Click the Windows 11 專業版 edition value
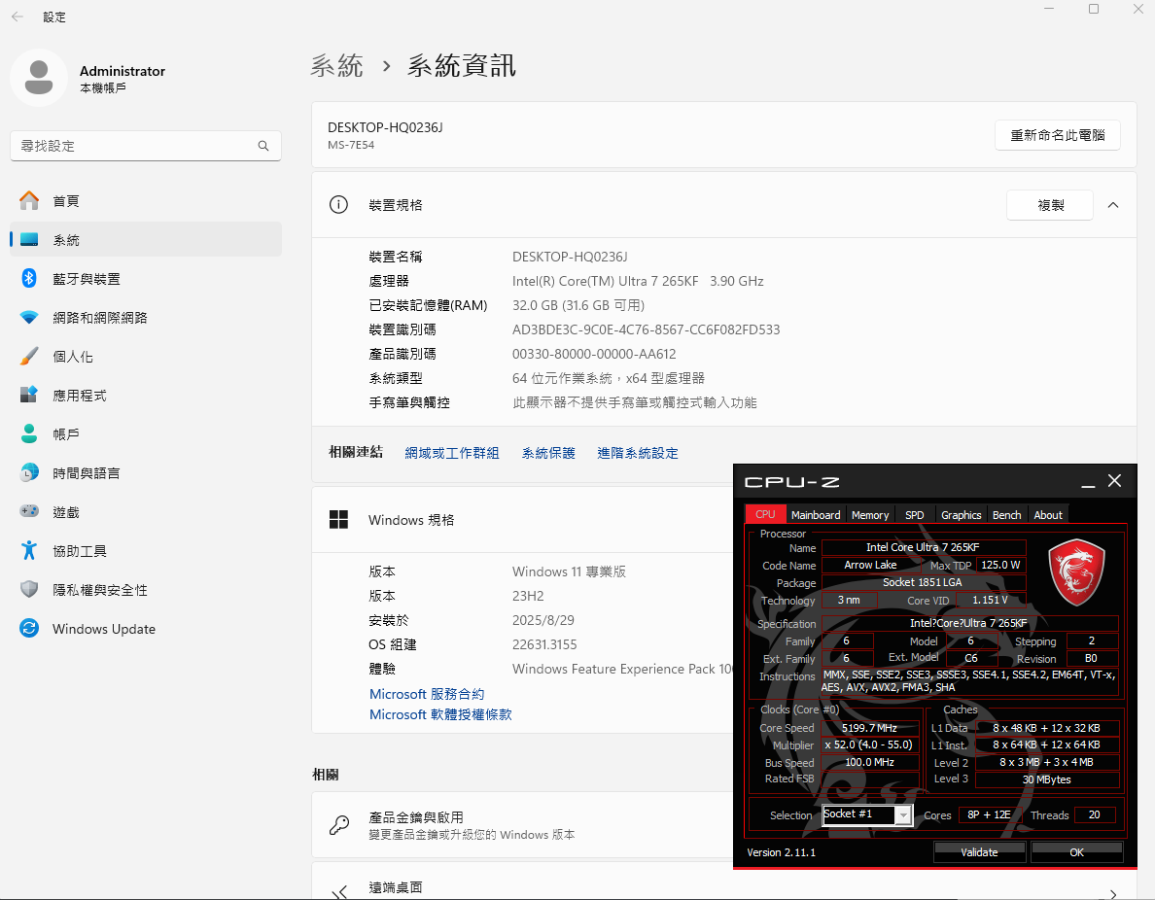Viewport: 1155px width, 900px height. tap(569, 571)
